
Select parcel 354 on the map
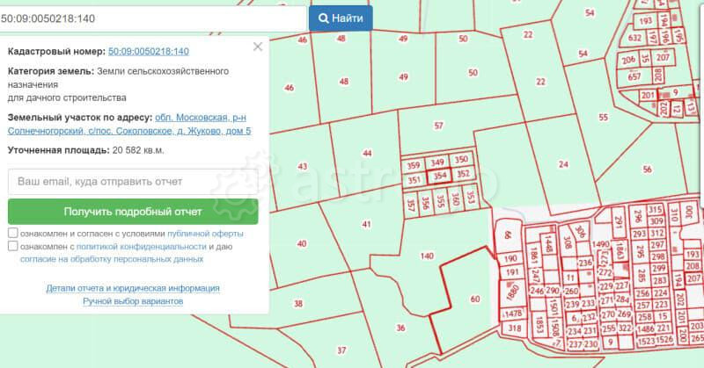click(439, 176)
